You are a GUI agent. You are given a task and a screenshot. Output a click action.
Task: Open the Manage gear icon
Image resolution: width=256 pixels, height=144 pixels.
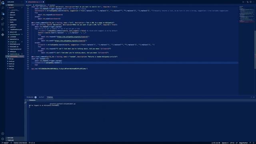[3, 139]
